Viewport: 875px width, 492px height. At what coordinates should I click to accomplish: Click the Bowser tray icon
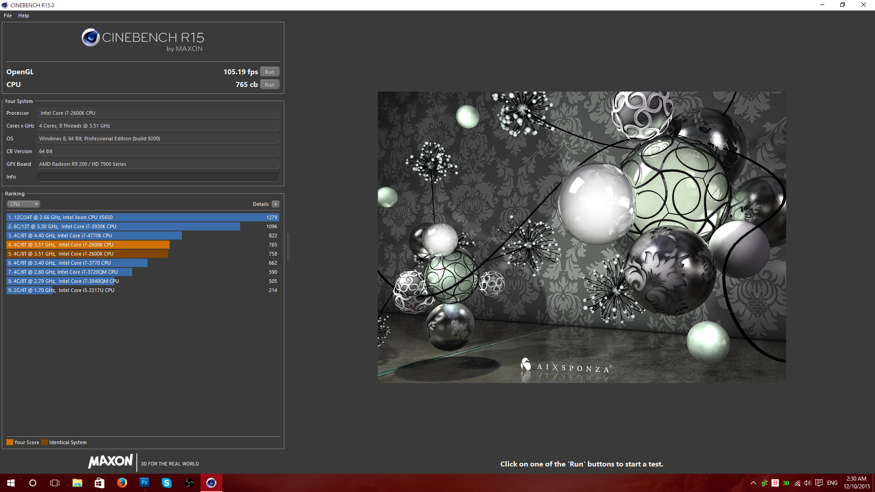click(x=764, y=483)
